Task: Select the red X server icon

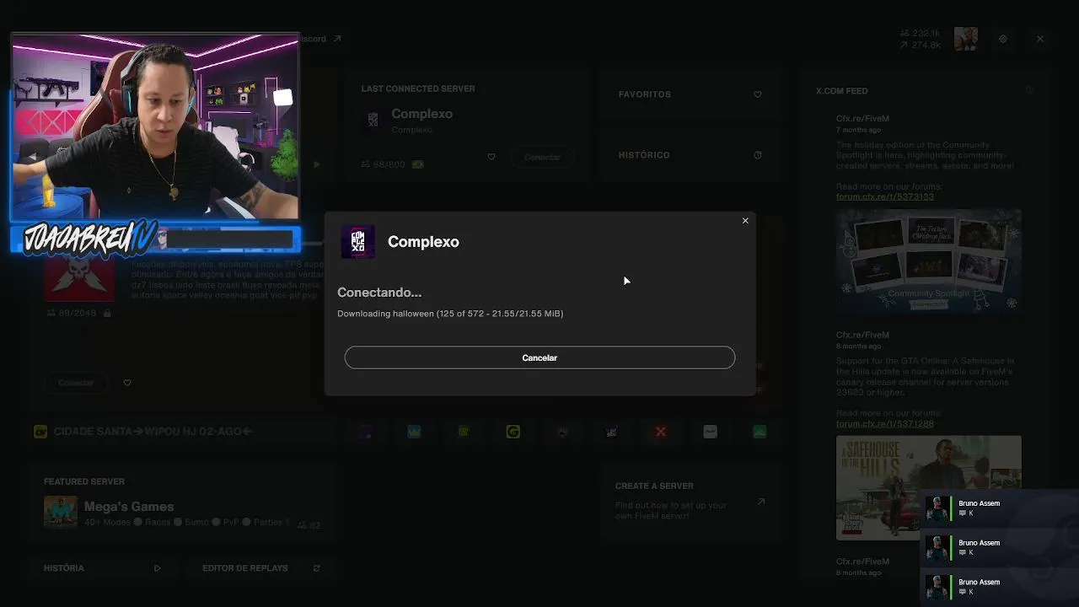Action: (x=661, y=432)
